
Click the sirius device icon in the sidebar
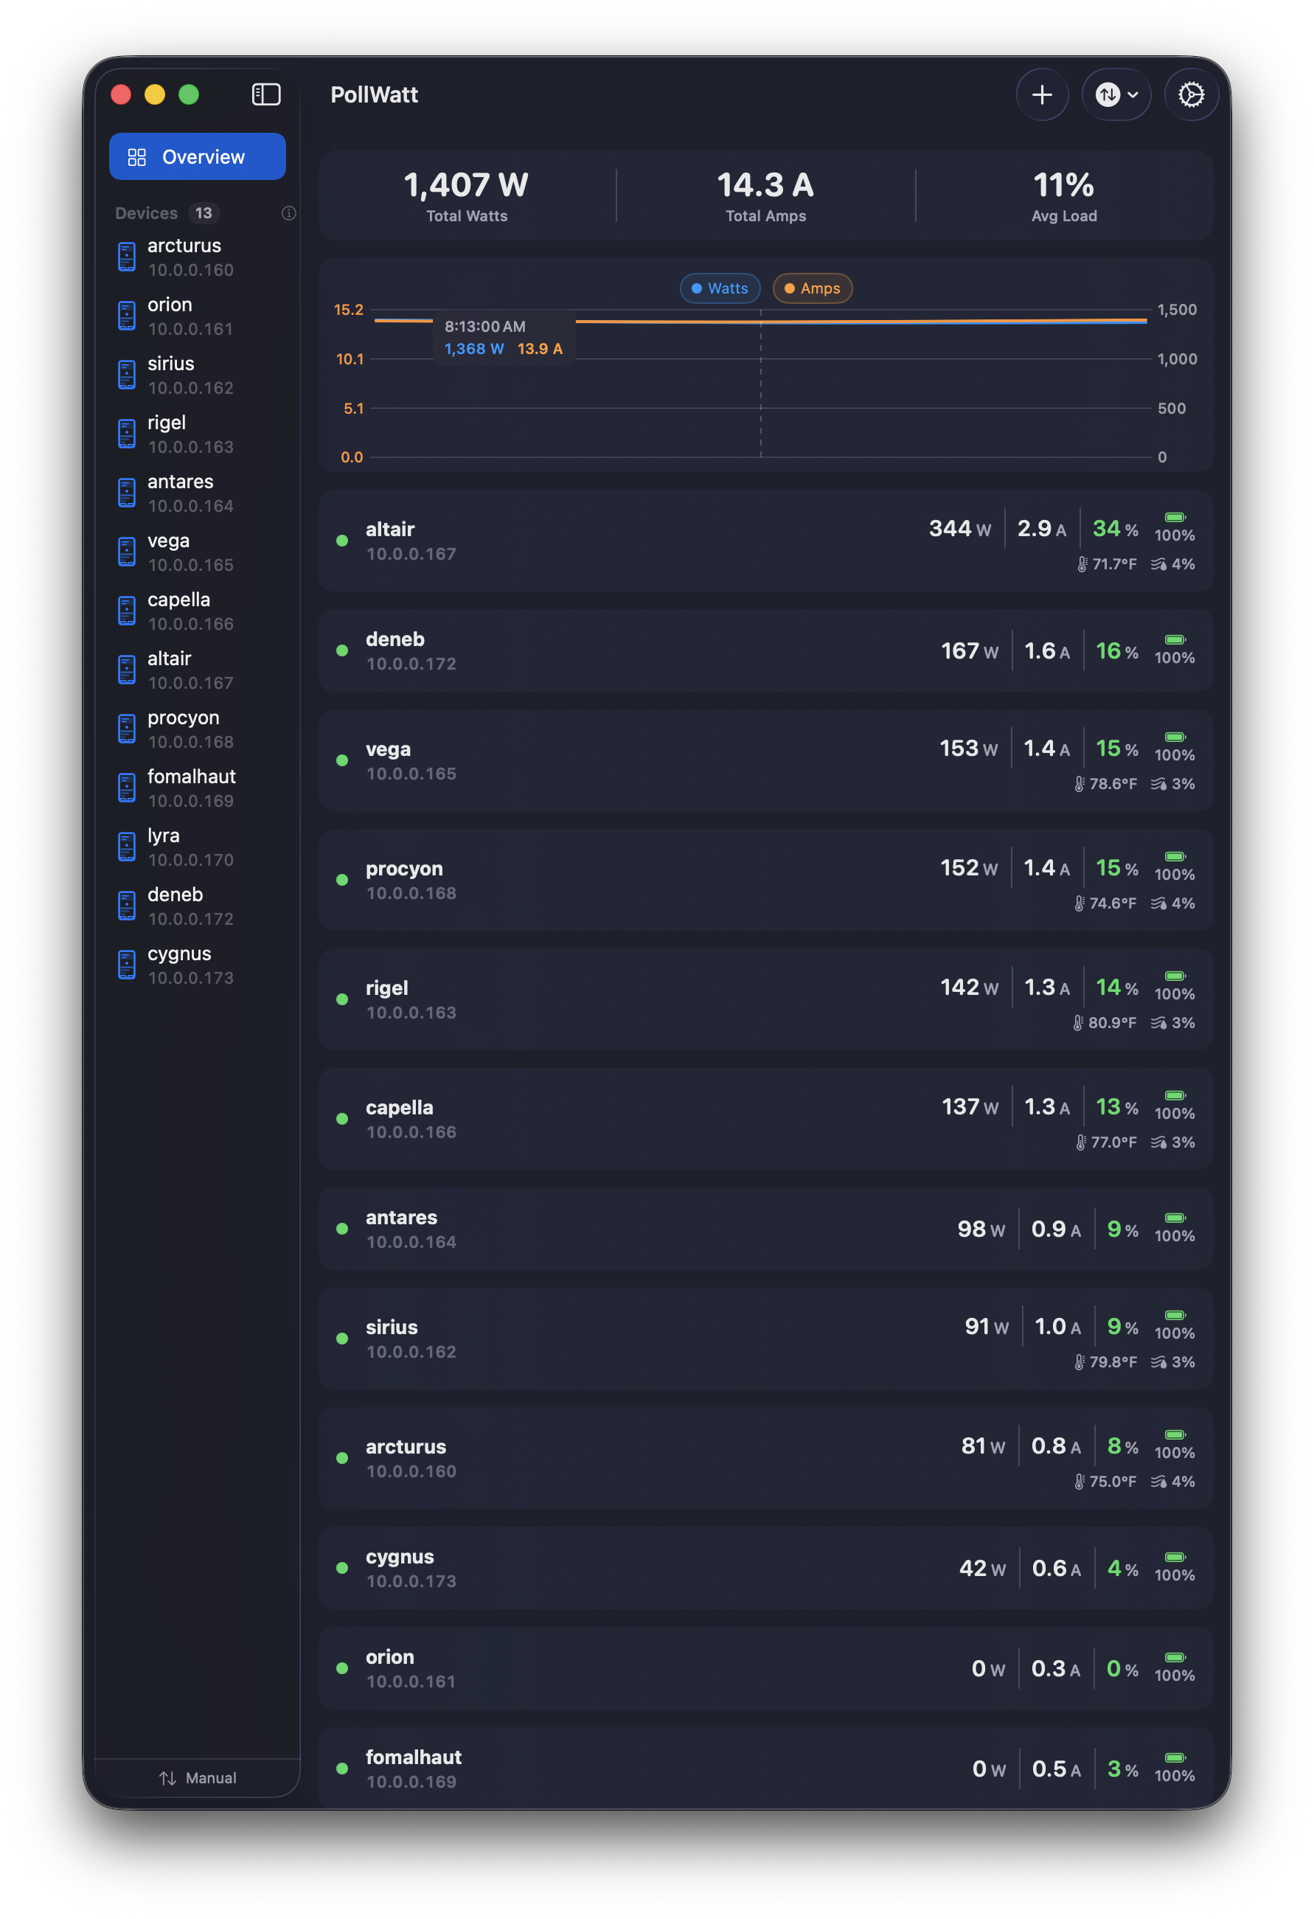tap(126, 373)
